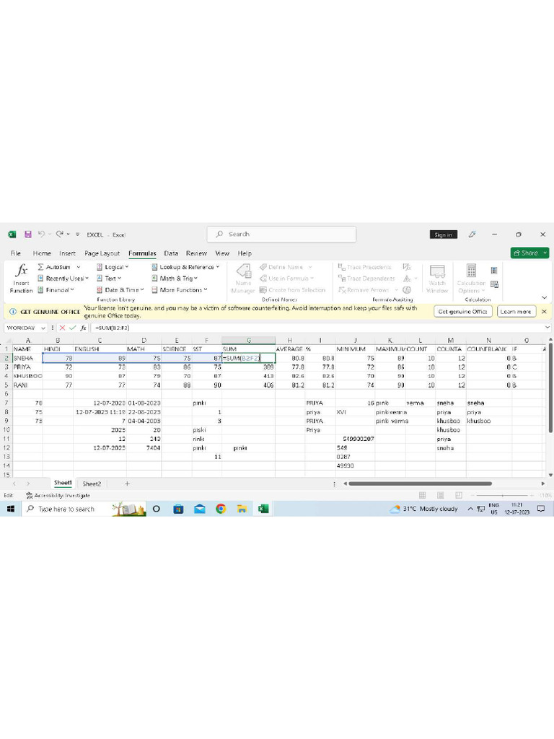
Task: Switch to Normal view icon
Action: click(x=422, y=495)
